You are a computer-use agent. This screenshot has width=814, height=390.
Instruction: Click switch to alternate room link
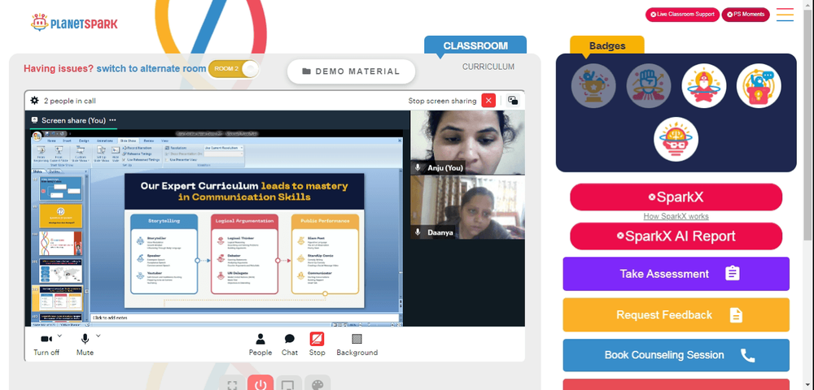[x=151, y=68]
